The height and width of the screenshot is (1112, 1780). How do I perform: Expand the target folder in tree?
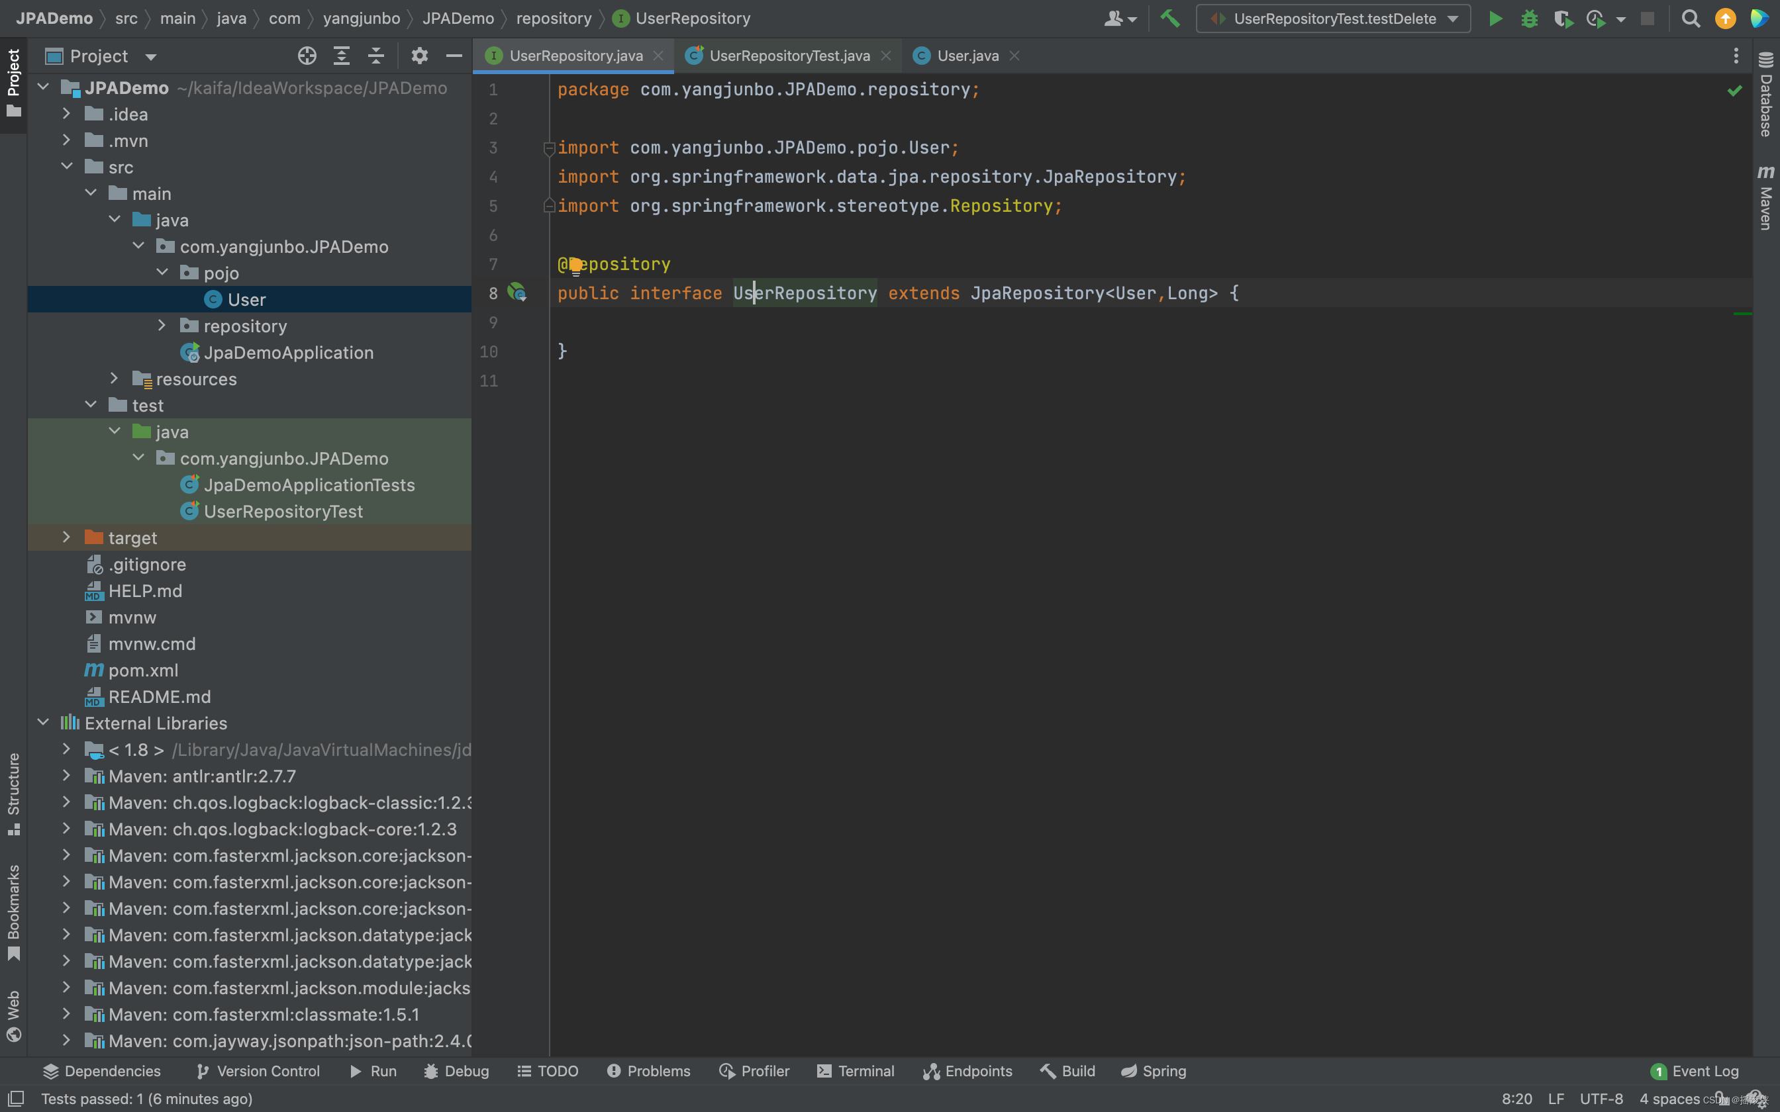click(x=66, y=537)
